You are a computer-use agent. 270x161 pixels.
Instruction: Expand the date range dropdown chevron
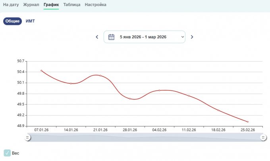pos(182,37)
